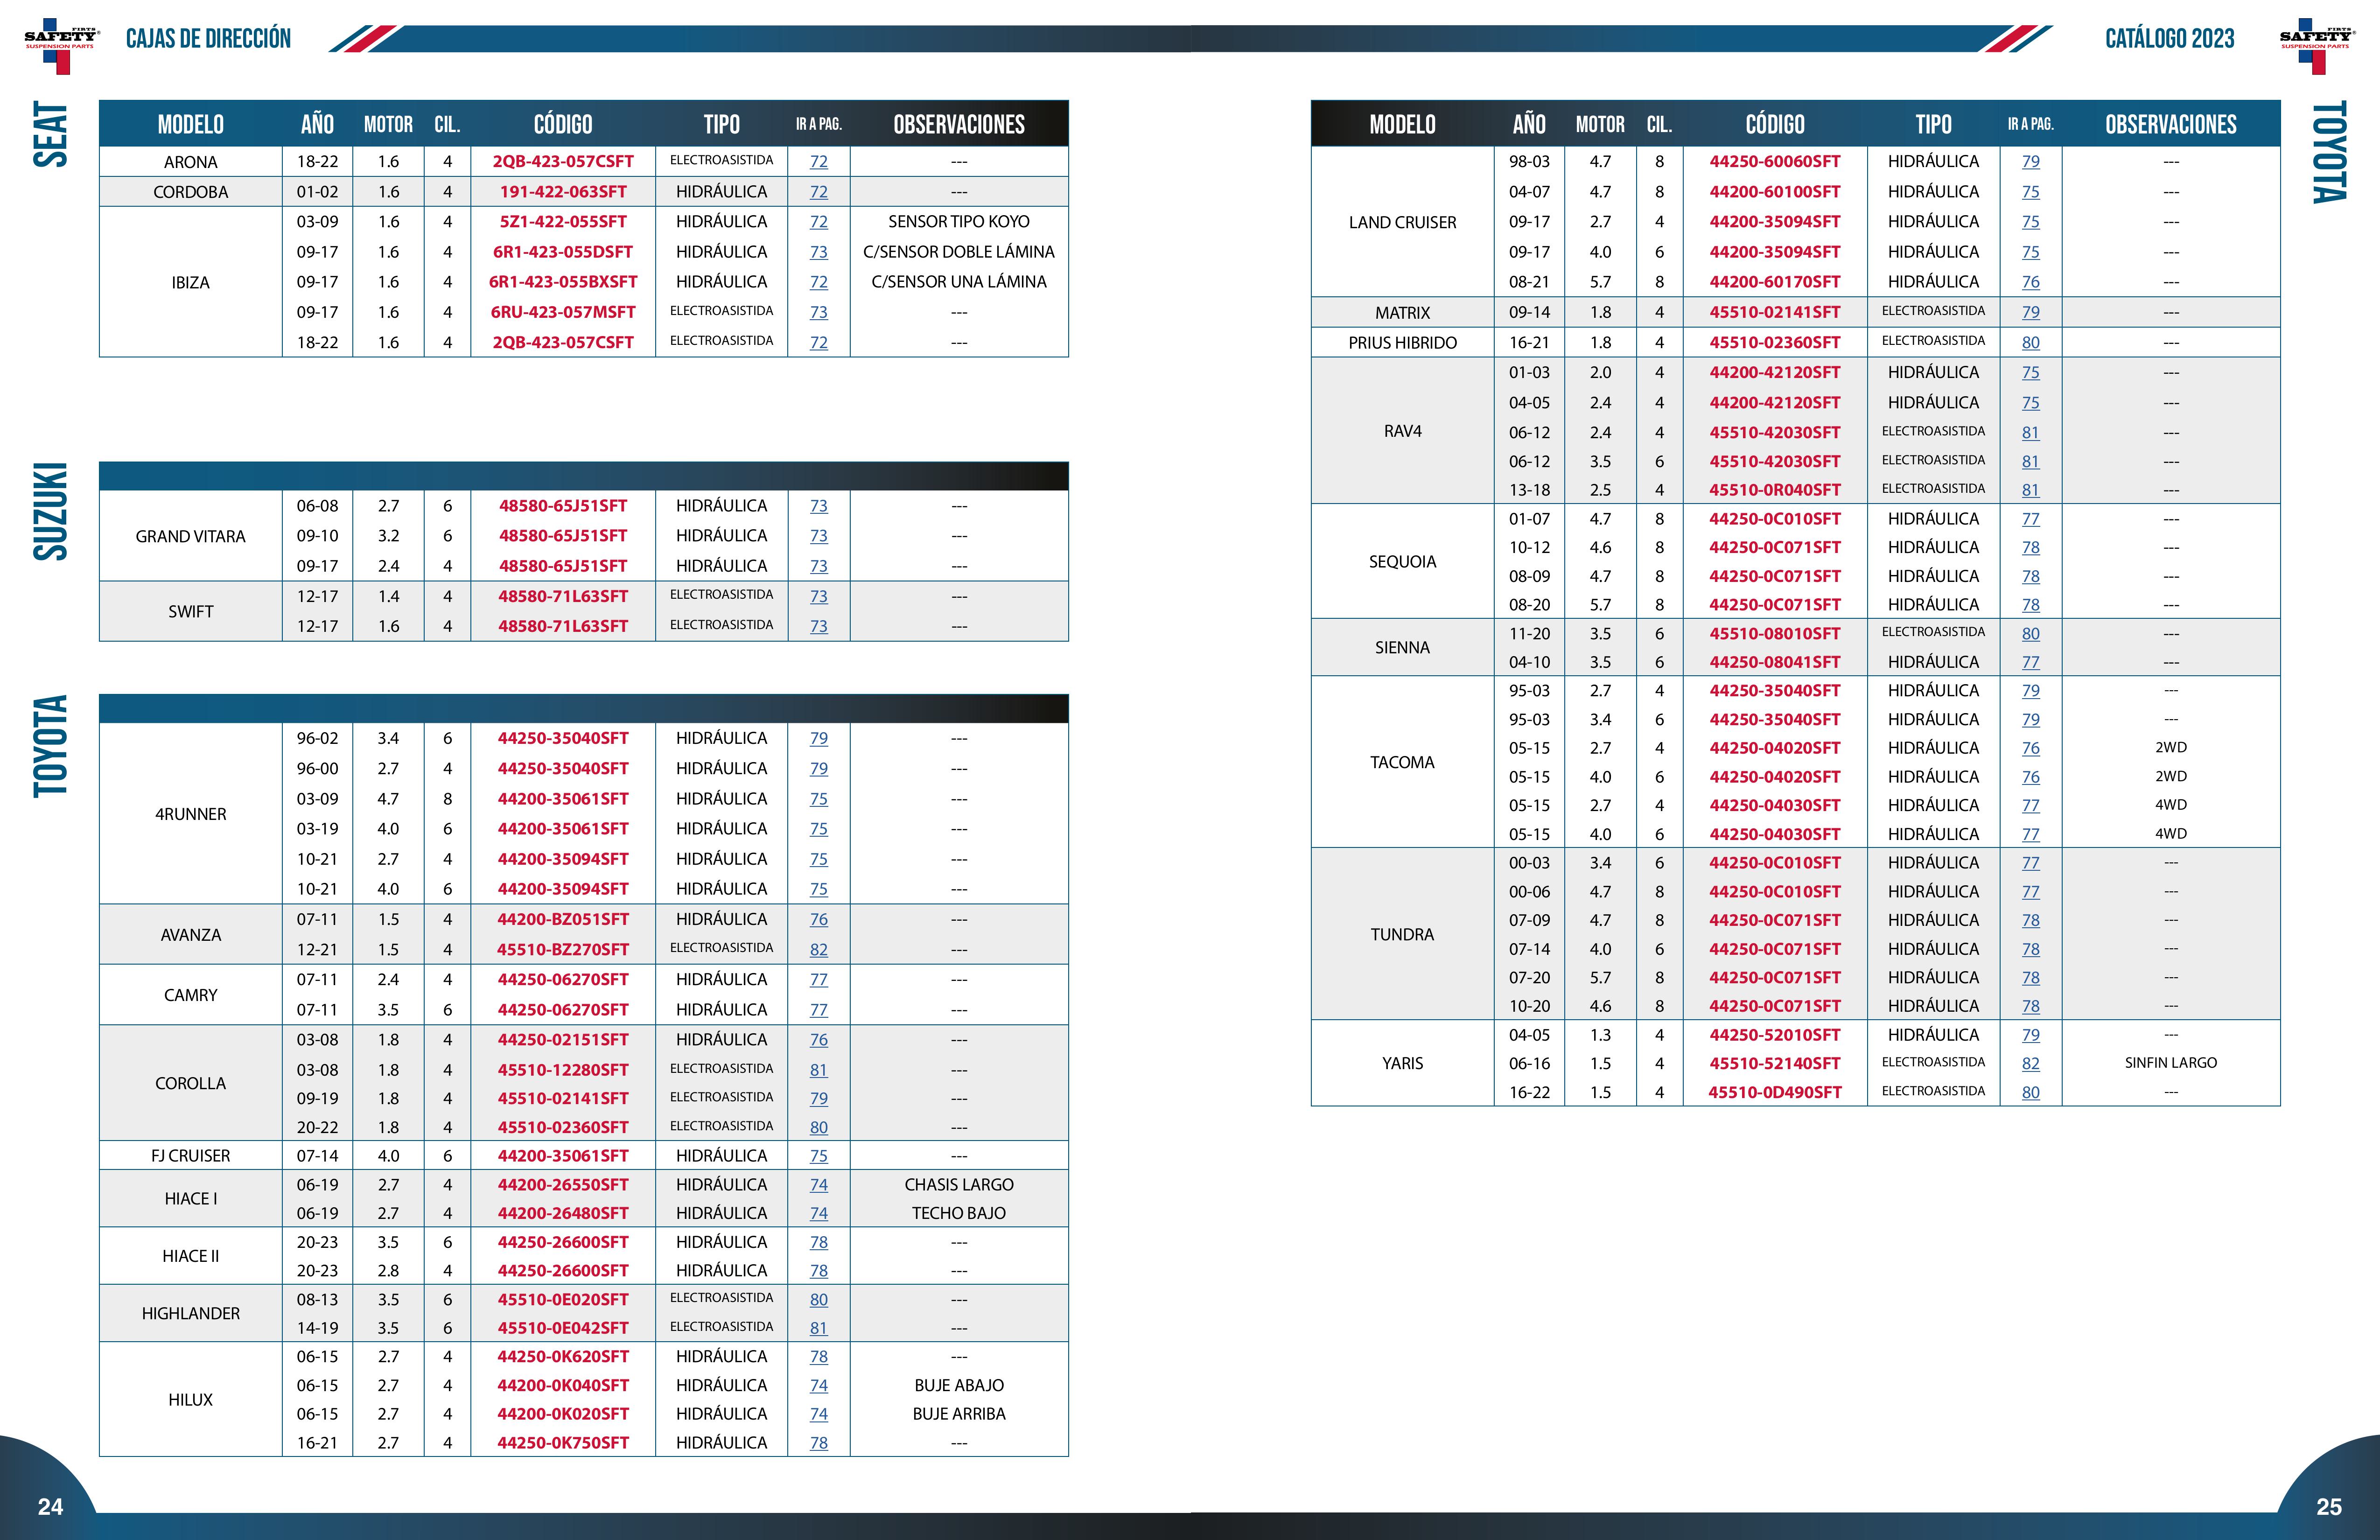This screenshot has height=1540, width=2380.
Task: Open page 75 link in FJ CRUISER row
Action: click(819, 1155)
